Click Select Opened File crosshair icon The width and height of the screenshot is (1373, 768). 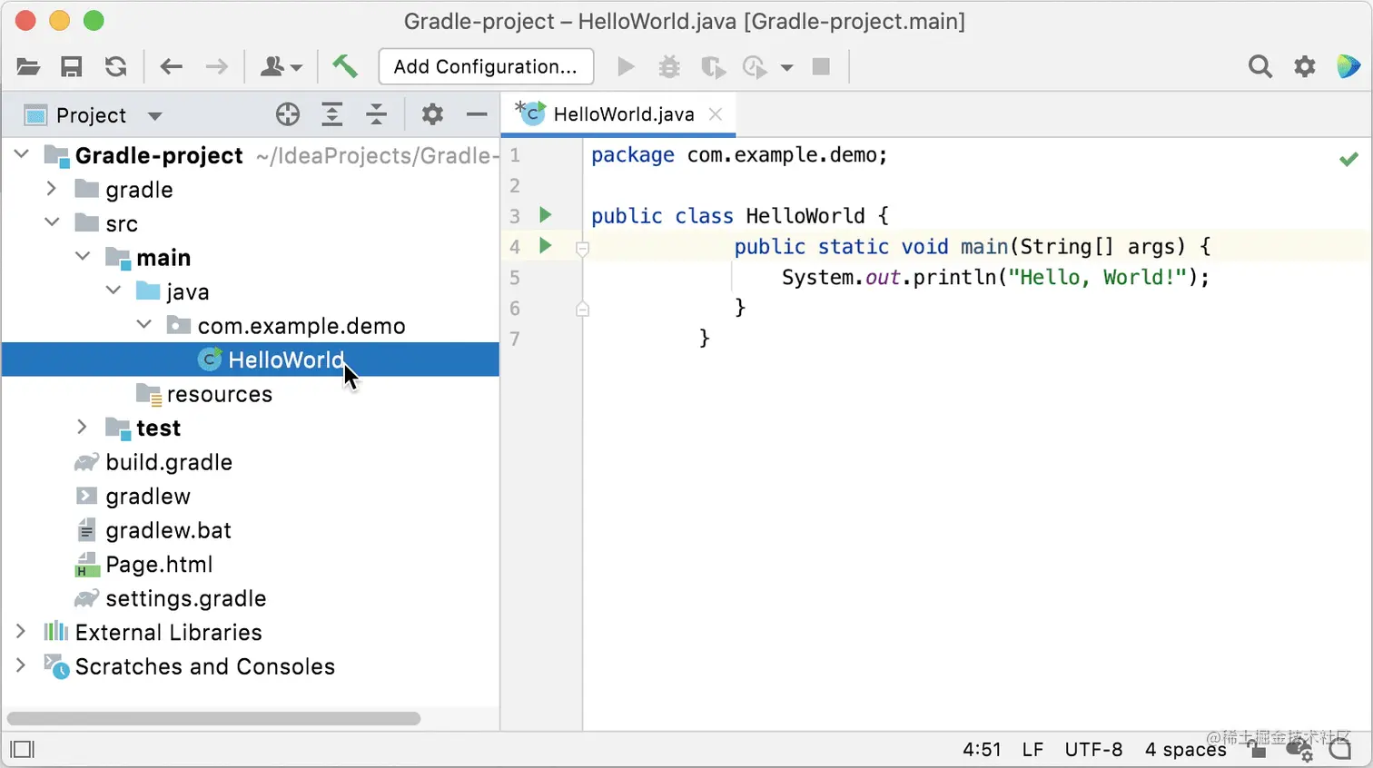(x=288, y=114)
